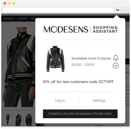
Task: Select second jacket thumbnail below photo
Action: (18, 120)
